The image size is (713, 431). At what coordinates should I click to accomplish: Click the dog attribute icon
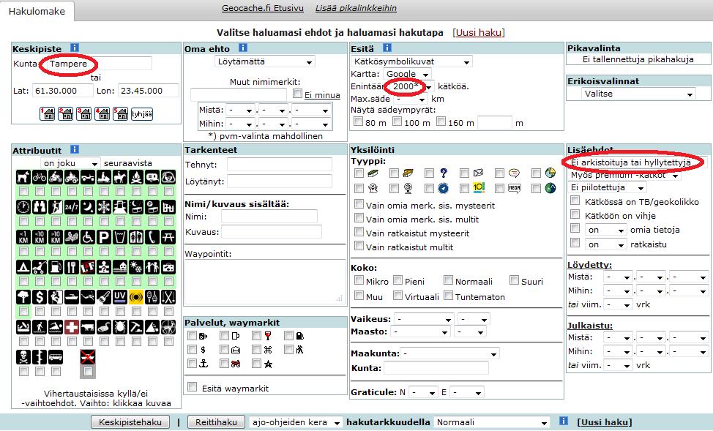pyautogui.click(x=23, y=176)
